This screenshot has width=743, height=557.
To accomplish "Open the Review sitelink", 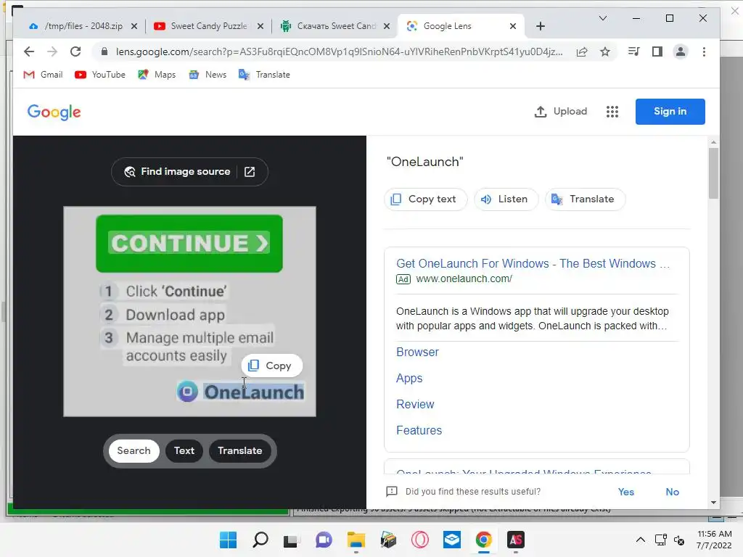I will coord(415,405).
